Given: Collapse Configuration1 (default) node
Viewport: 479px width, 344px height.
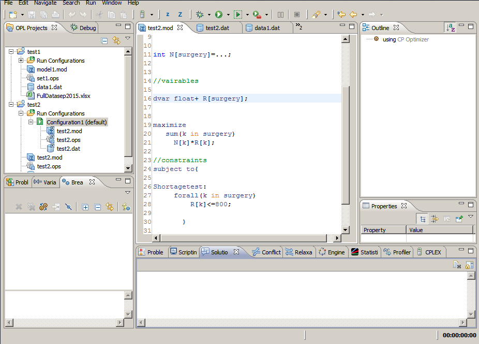Looking at the screenshot, I should click(31, 122).
